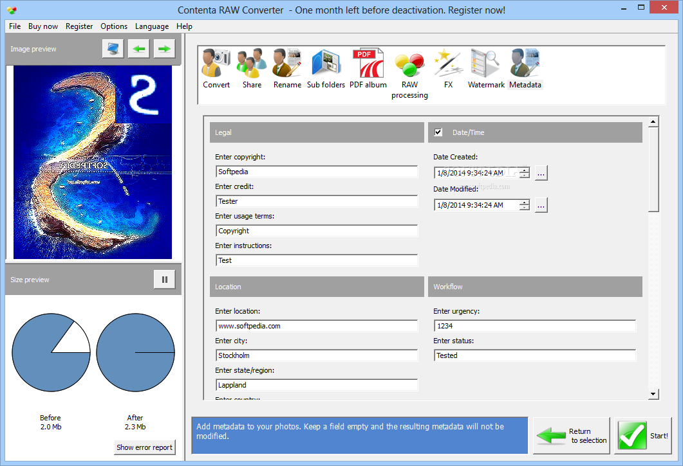Click the Start! button
Viewport: 683px width, 466px height.
643,436
